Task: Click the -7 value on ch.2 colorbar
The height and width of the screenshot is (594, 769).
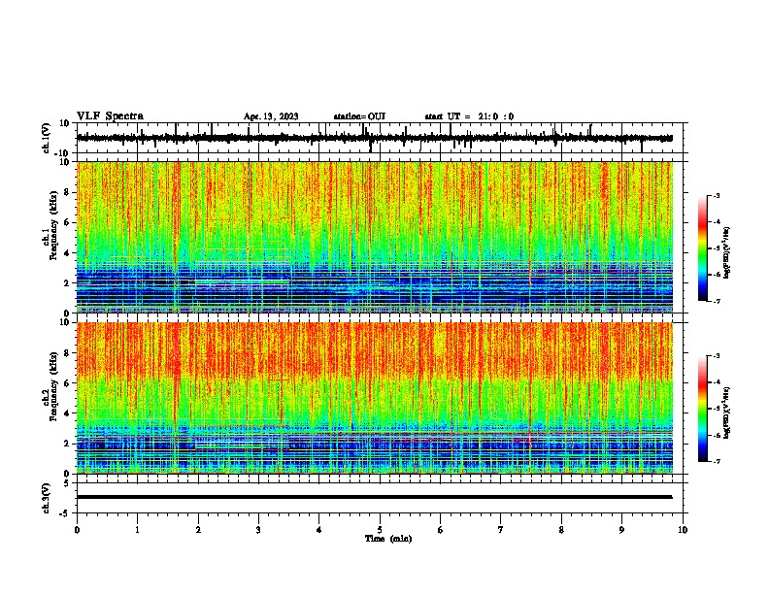Action: (715, 461)
